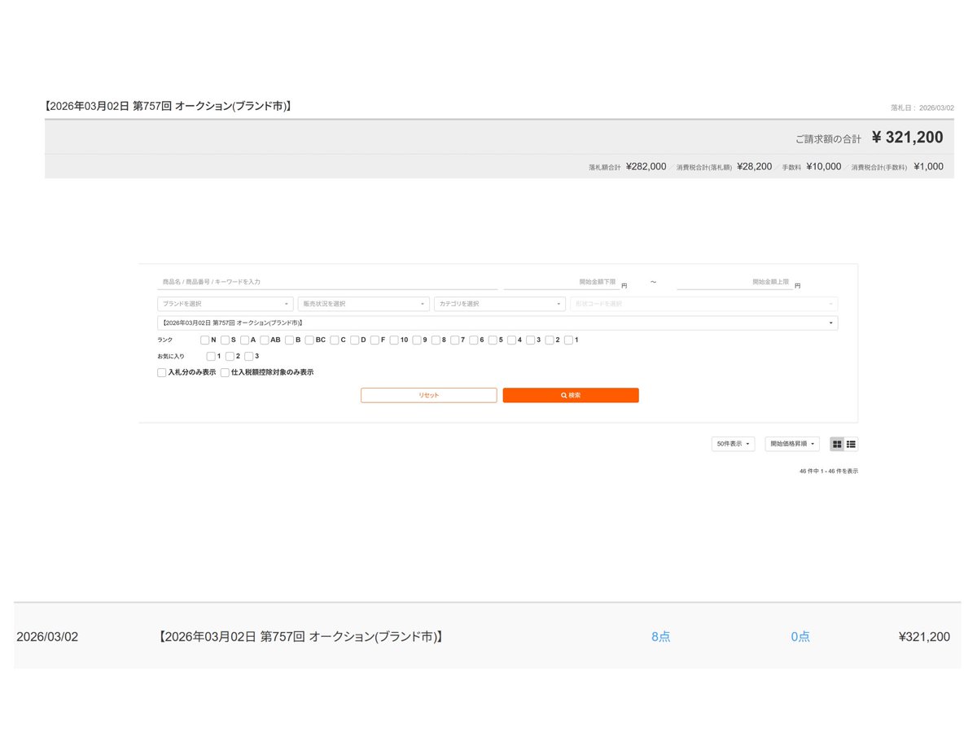Check the rank D checkbox
The image size is (977, 733).
coord(355,340)
